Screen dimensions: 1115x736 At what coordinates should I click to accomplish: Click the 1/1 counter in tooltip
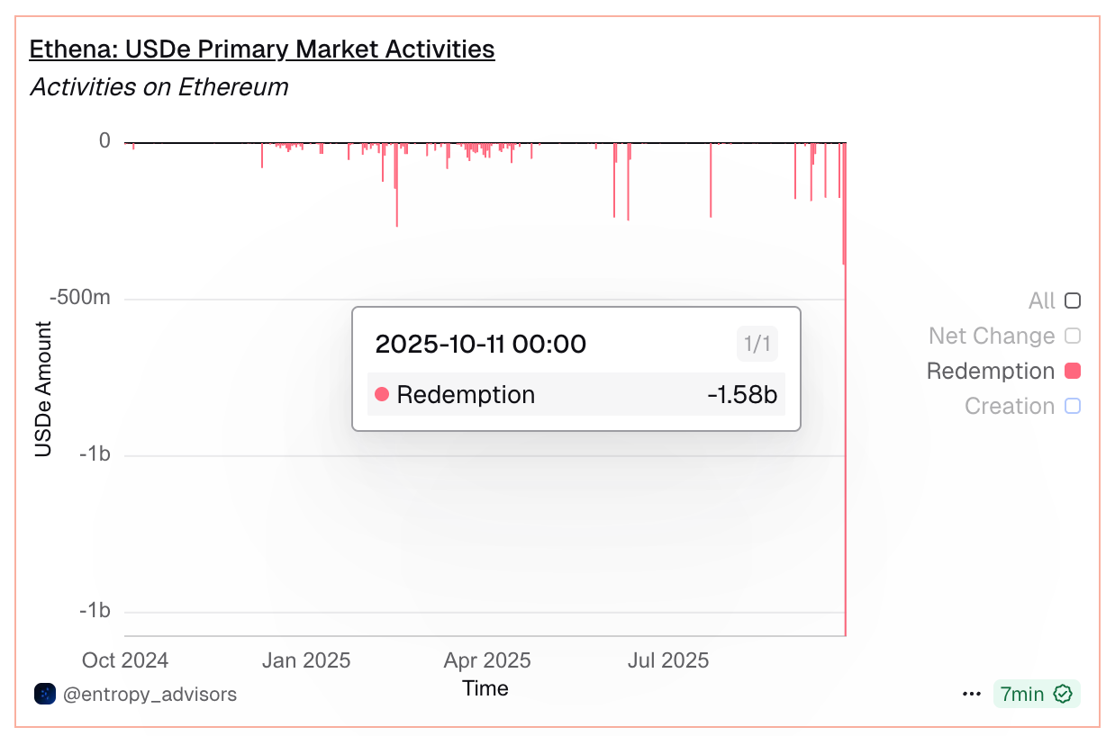[x=757, y=344]
